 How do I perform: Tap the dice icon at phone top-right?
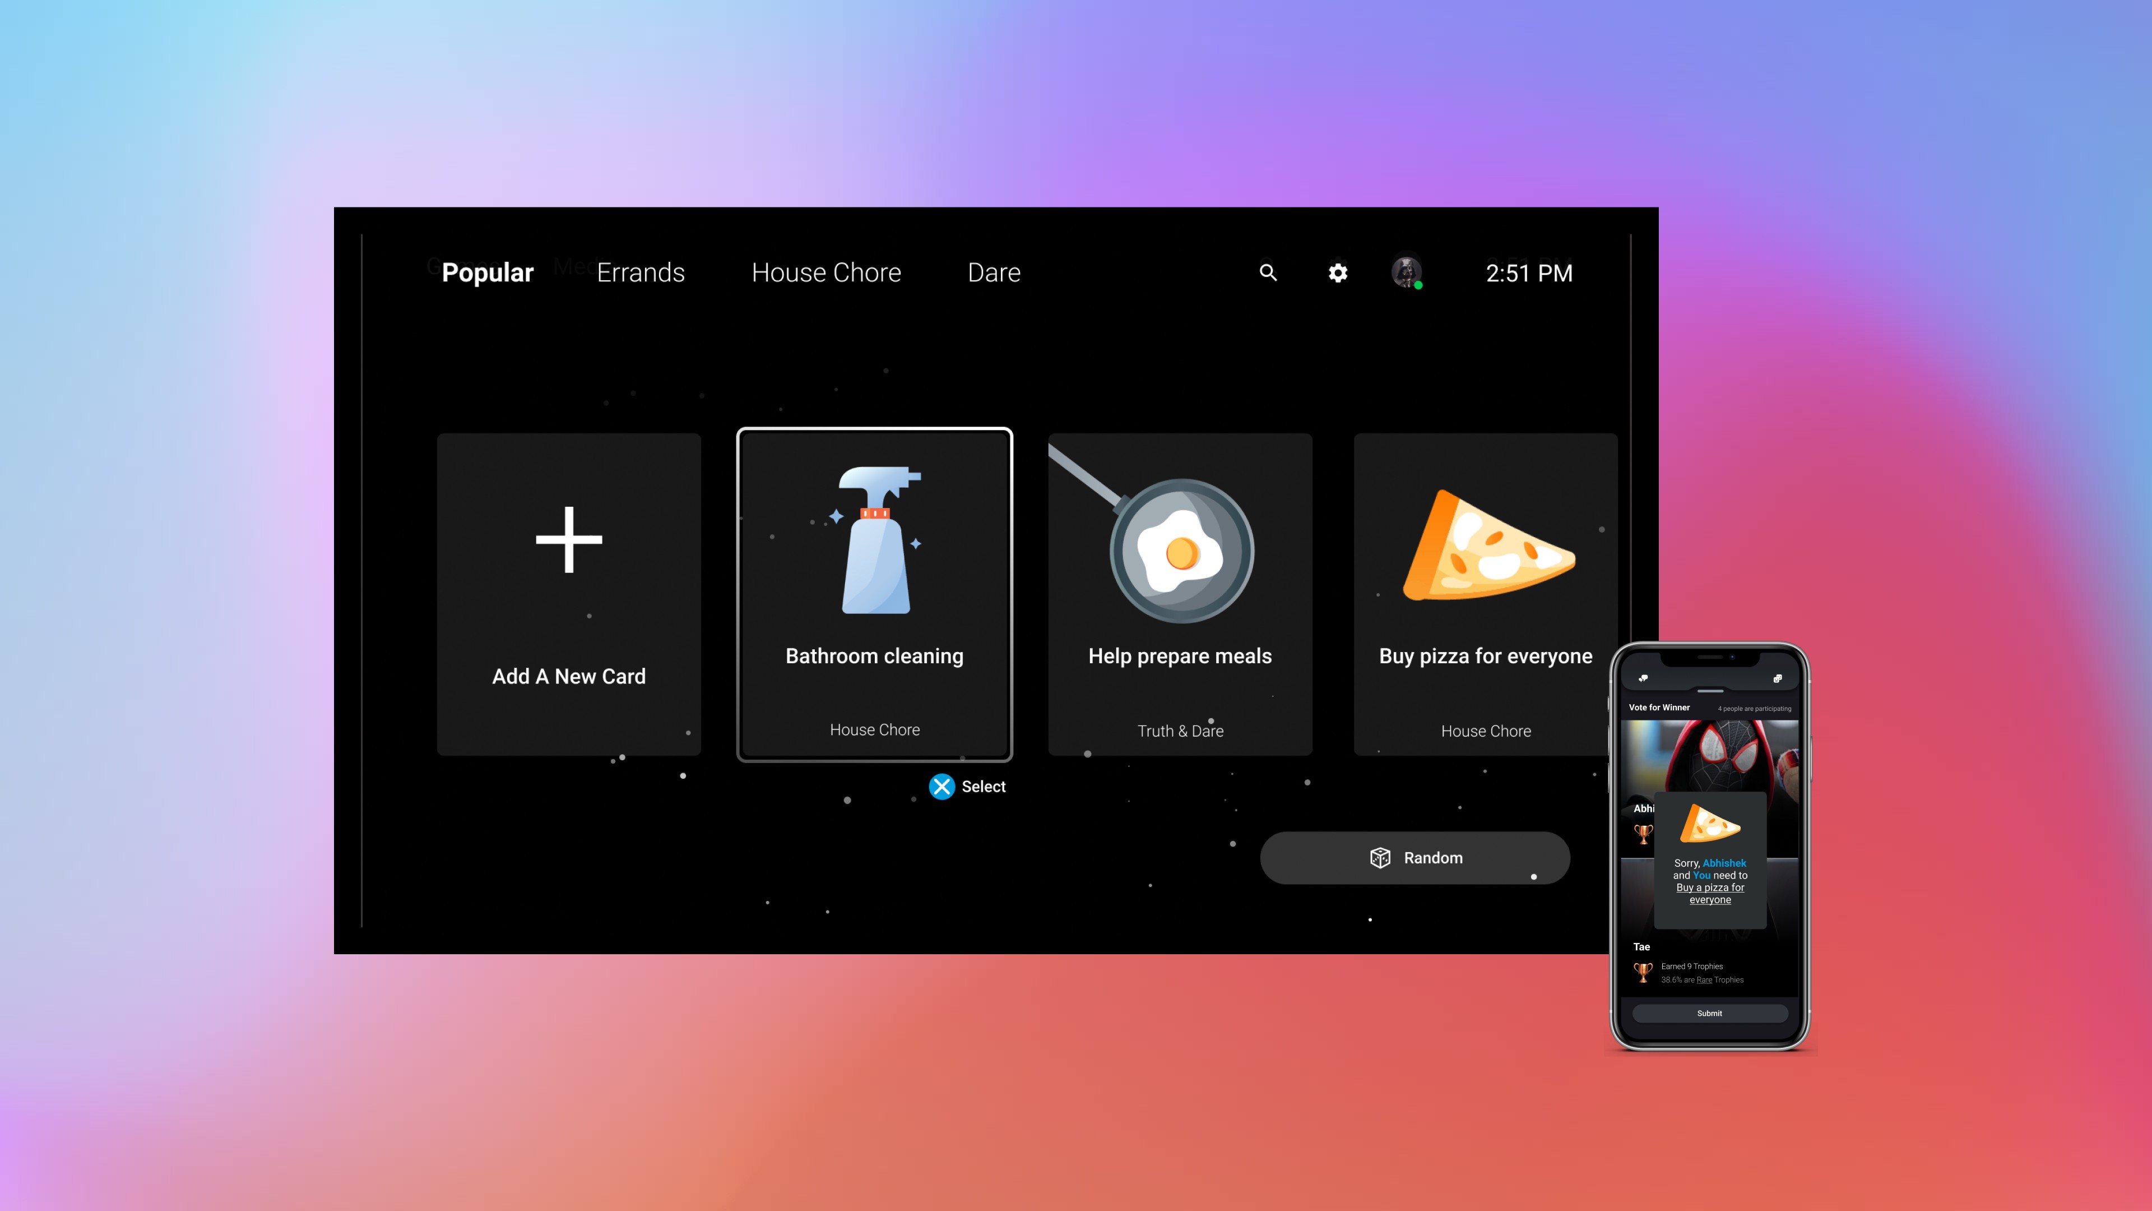[x=1777, y=678]
